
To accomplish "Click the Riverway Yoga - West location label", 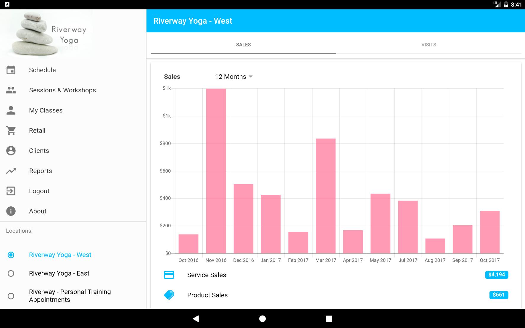I will click(60, 255).
